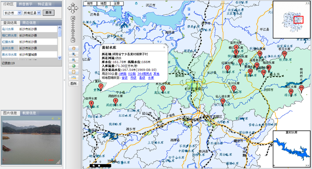Close the 黄材水库 info popup
312x169 pixels.
click(x=164, y=47)
